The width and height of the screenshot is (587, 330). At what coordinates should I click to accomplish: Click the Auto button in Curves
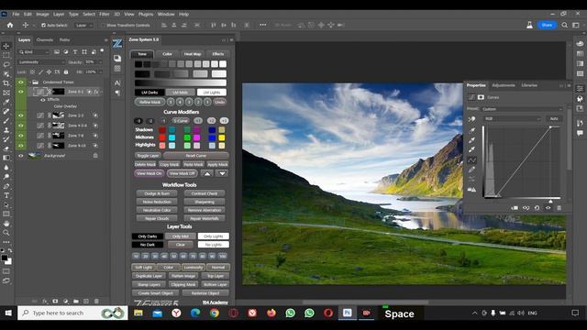554,118
